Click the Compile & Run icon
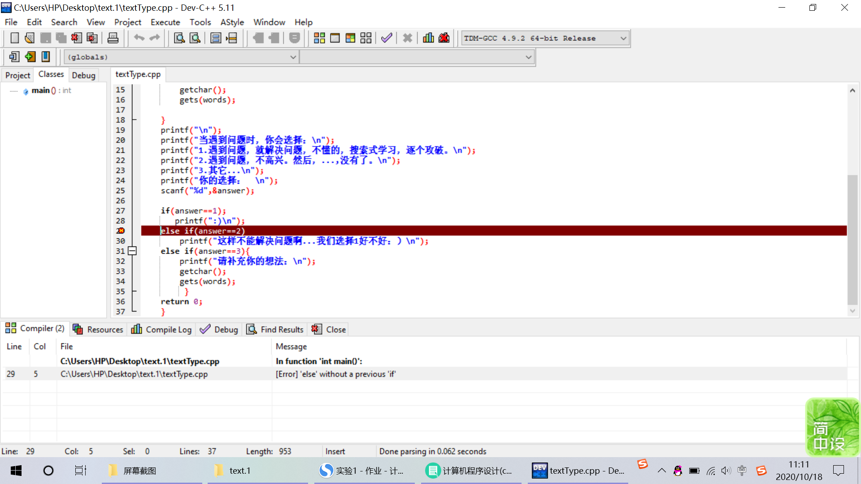Screen dimensions: 861x484 point(350,38)
